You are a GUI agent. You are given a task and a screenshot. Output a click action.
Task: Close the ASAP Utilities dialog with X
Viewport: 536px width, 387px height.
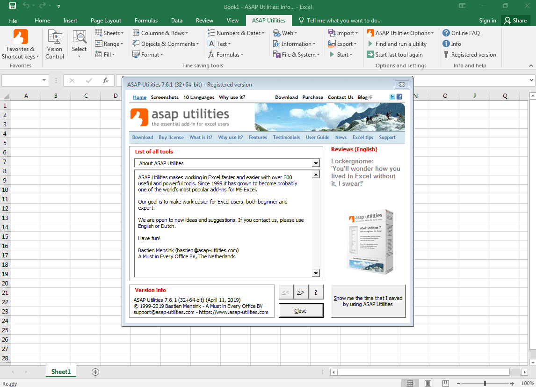tap(402, 84)
